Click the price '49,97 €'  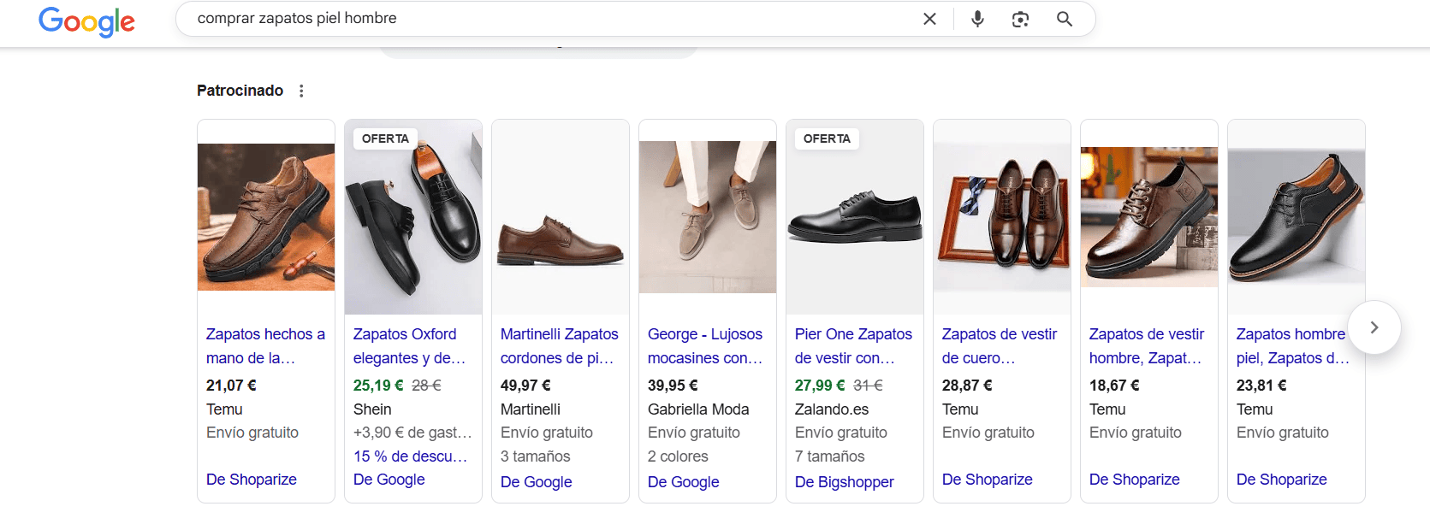tap(525, 386)
